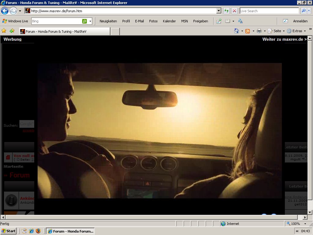Click inside the Live Search input field

[269, 11]
